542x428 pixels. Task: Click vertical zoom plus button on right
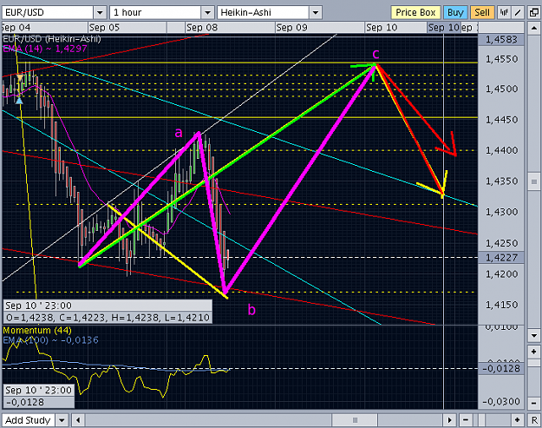coord(533,352)
